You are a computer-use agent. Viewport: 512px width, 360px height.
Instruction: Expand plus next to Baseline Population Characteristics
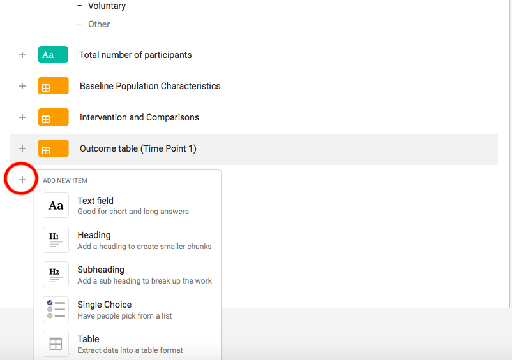coord(22,86)
